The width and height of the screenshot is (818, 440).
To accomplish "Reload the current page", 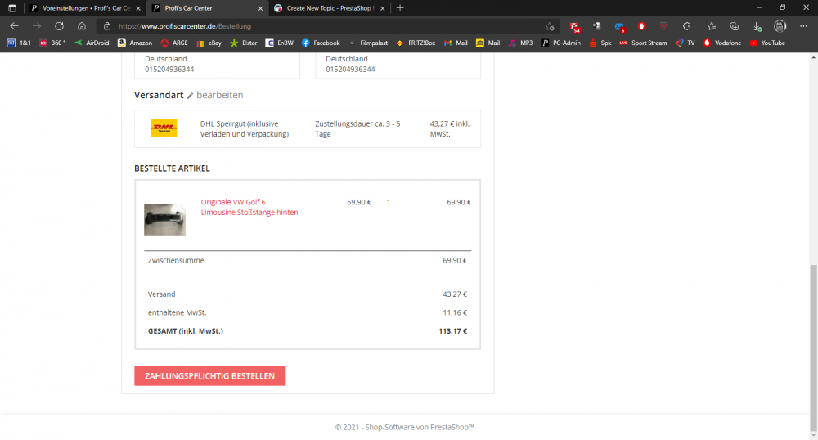I will click(x=59, y=26).
